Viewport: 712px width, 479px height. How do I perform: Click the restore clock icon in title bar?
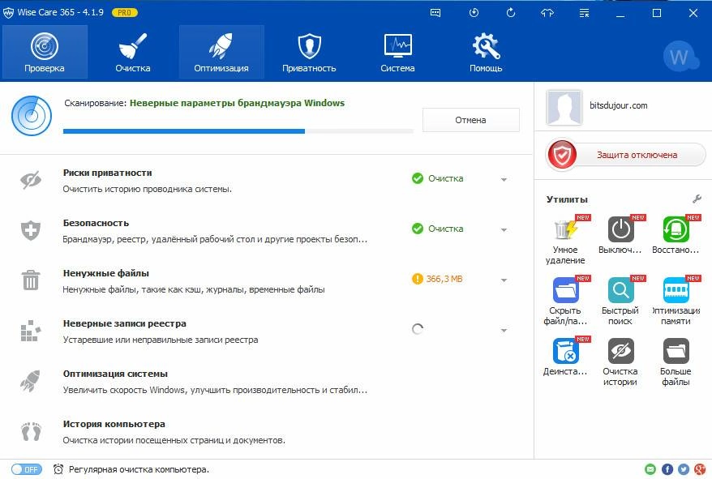coord(474,13)
